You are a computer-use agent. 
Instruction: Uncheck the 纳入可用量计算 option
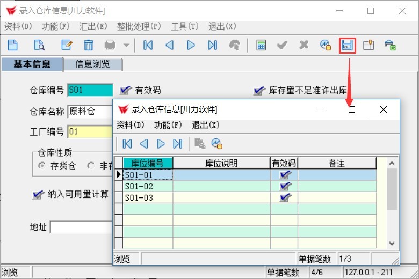(x=37, y=194)
